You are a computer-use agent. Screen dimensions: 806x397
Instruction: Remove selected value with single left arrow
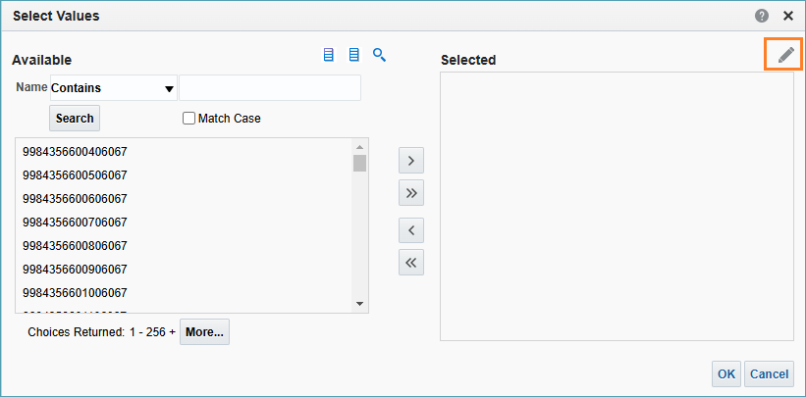(411, 230)
